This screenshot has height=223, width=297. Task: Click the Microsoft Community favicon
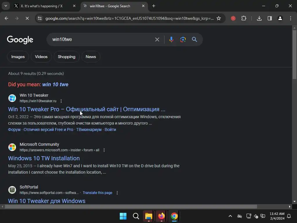pyautogui.click(x=12, y=147)
